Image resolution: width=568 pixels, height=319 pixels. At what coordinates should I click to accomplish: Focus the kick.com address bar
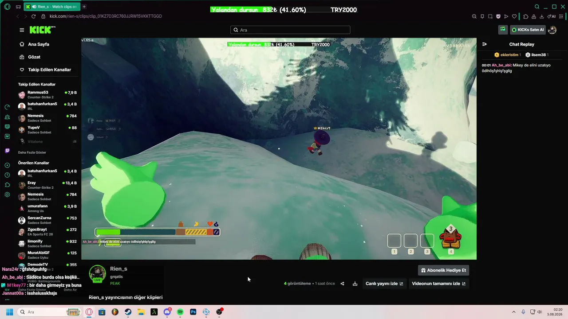106,16
